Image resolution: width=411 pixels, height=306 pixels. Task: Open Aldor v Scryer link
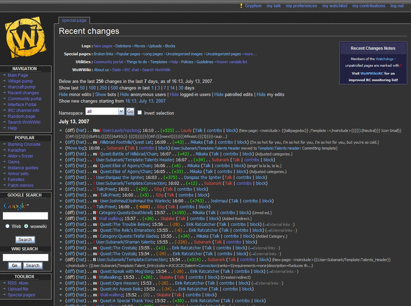pos(20,156)
